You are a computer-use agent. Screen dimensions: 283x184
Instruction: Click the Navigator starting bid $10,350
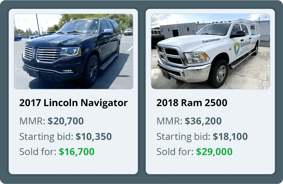94,136
